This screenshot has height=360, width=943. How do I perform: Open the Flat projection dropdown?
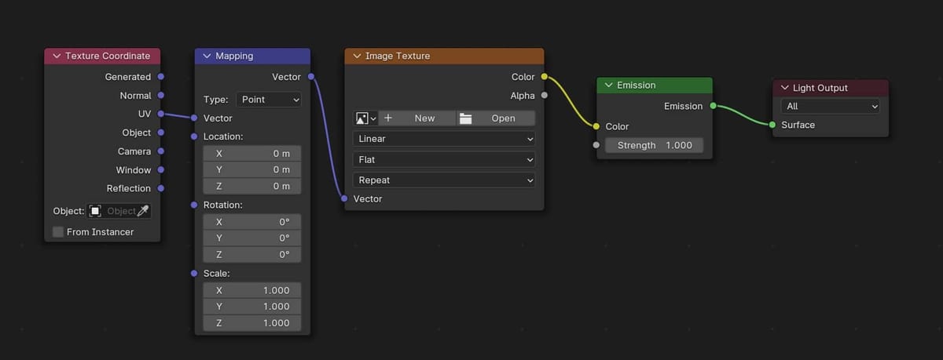[444, 159]
